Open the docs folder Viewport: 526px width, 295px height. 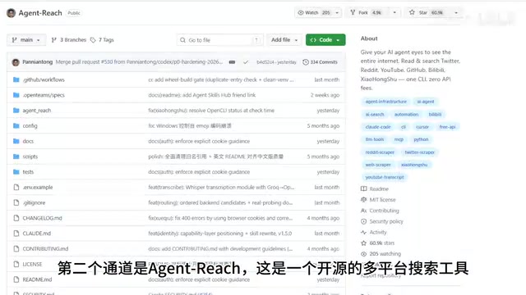tap(28, 141)
